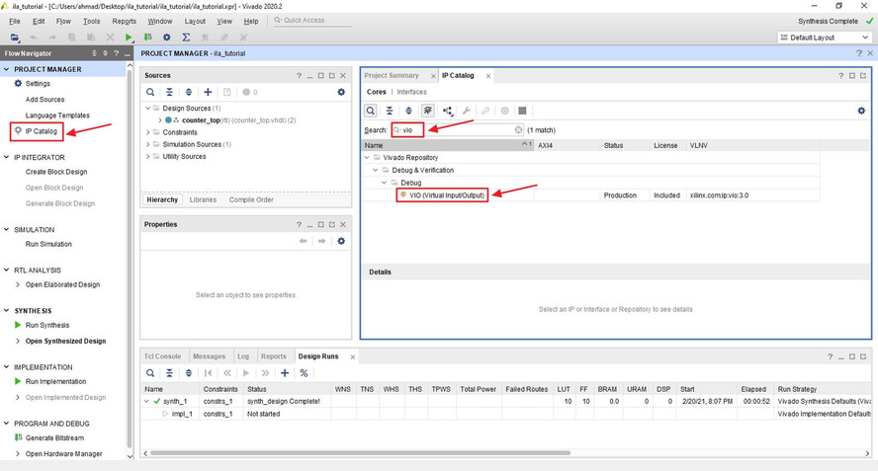This screenshot has width=878, height=471.
Task: Click collapse all icon in IP Catalog toolbar
Action: tap(390, 111)
